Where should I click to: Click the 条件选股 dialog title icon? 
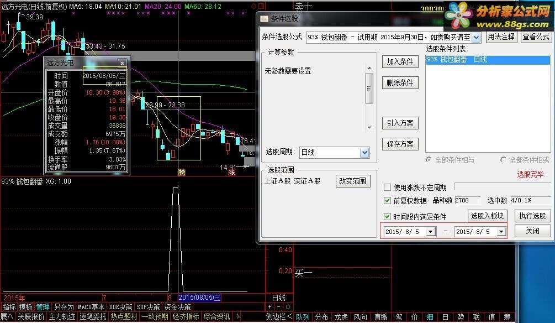[264, 18]
